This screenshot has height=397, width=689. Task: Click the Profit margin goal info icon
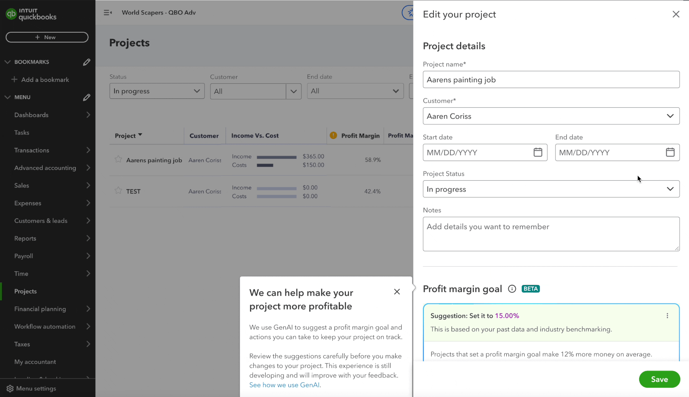click(512, 289)
